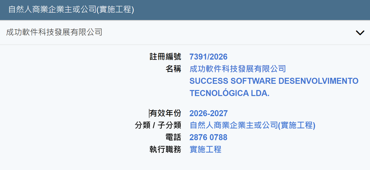Click the blue category value 自然人商業企業主或公司(實施工程)

click(x=253, y=126)
